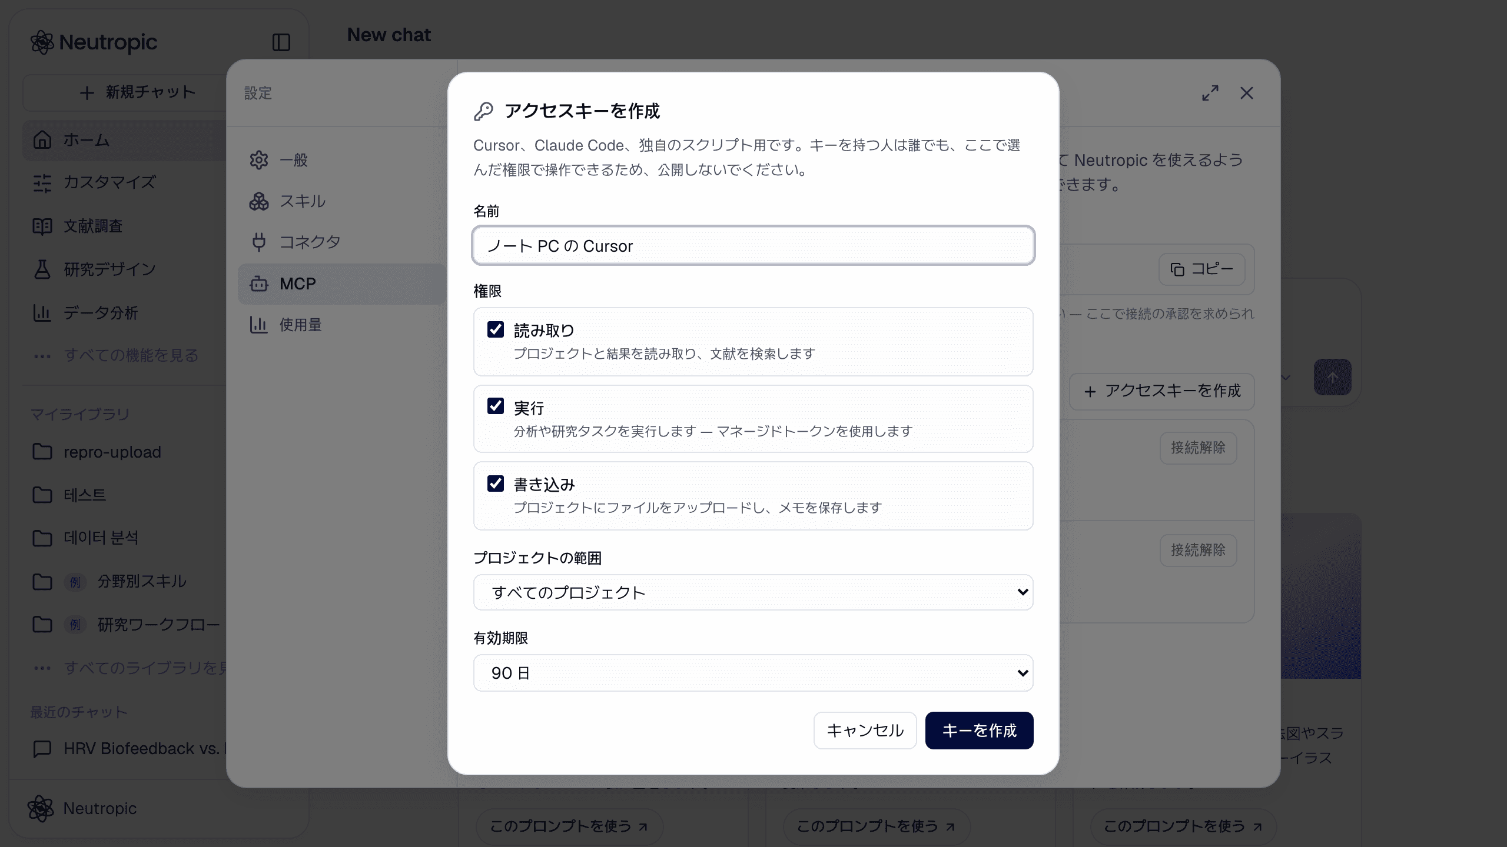Click the コピー button
1507x847 pixels.
pyautogui.click(x=1202, y=269)
